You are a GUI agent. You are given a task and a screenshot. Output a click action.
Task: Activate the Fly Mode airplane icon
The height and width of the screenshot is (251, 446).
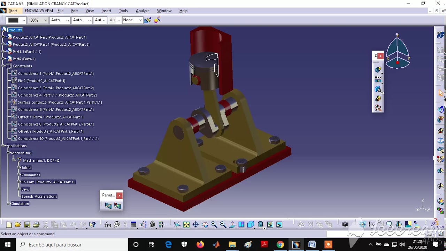tap(177, 225)
